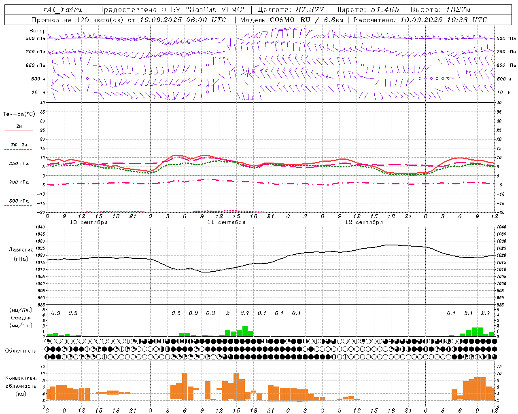Click the '(км)' convective height unit
Viewport: 518px width, 414px height.
21,394
